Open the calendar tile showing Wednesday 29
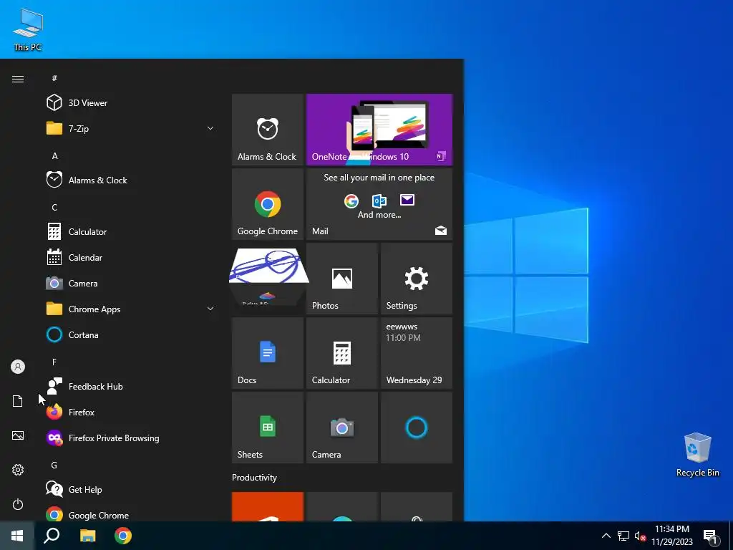This screenshot has height=550, width=733. pyautogui.click(x=417, y=353)
